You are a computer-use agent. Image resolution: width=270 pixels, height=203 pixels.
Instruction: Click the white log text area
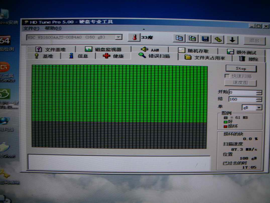pyautogui.click(x=119, y=162)
